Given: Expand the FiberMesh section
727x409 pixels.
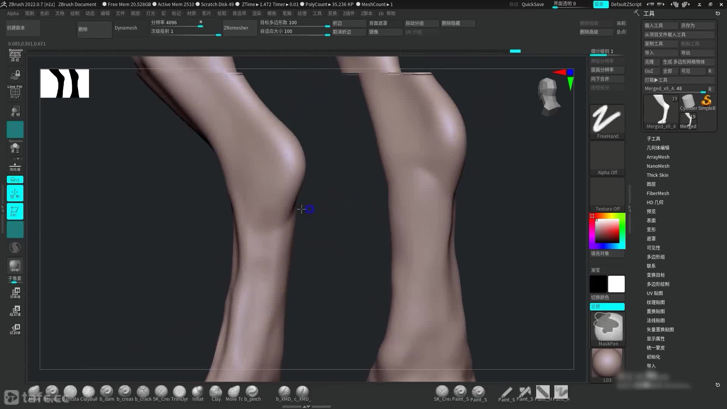Looking at the screenshot, I should pyautogui.click(x=658, y=193).
